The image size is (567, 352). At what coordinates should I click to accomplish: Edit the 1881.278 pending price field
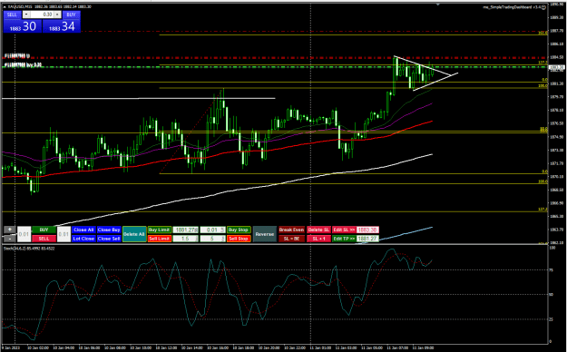pos(185,230)
